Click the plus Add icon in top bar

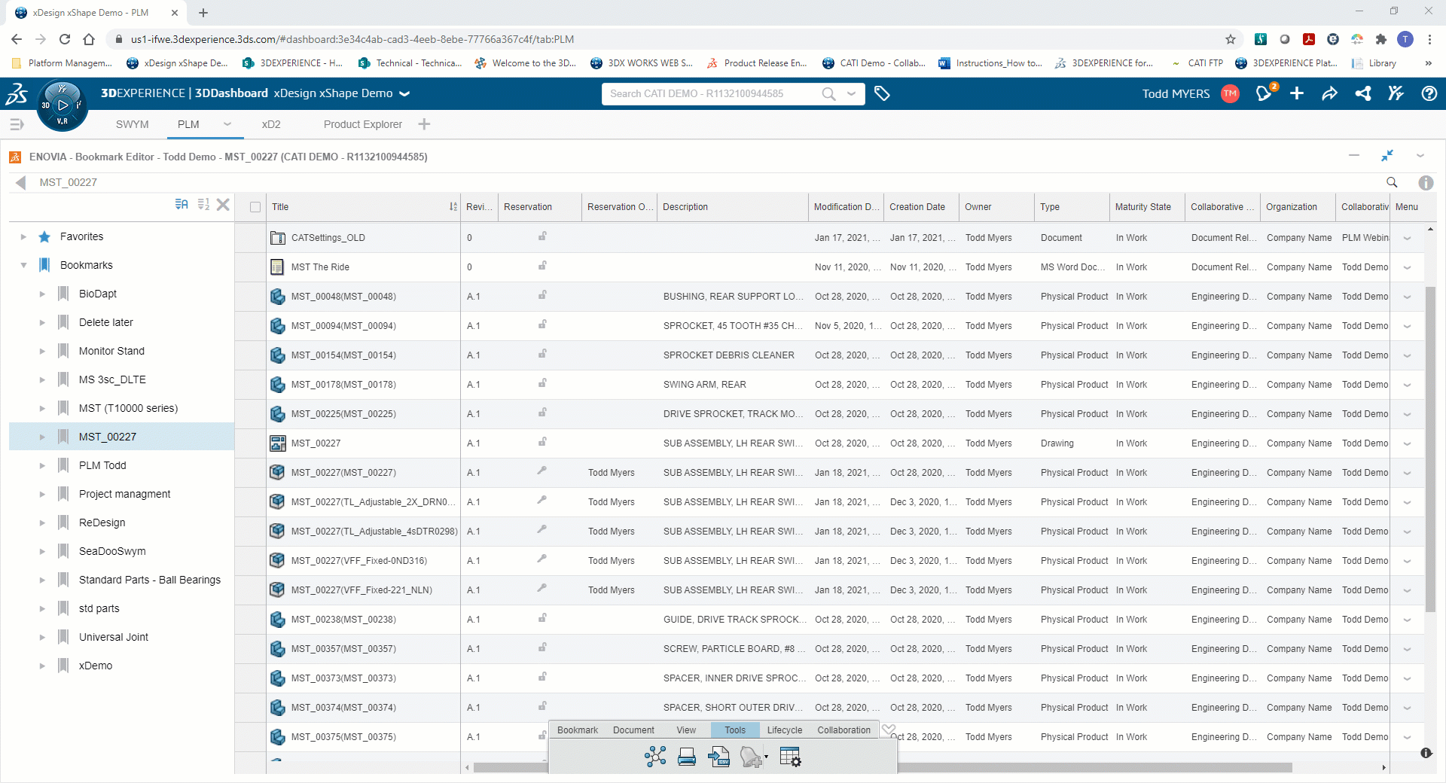(1297, 93)
